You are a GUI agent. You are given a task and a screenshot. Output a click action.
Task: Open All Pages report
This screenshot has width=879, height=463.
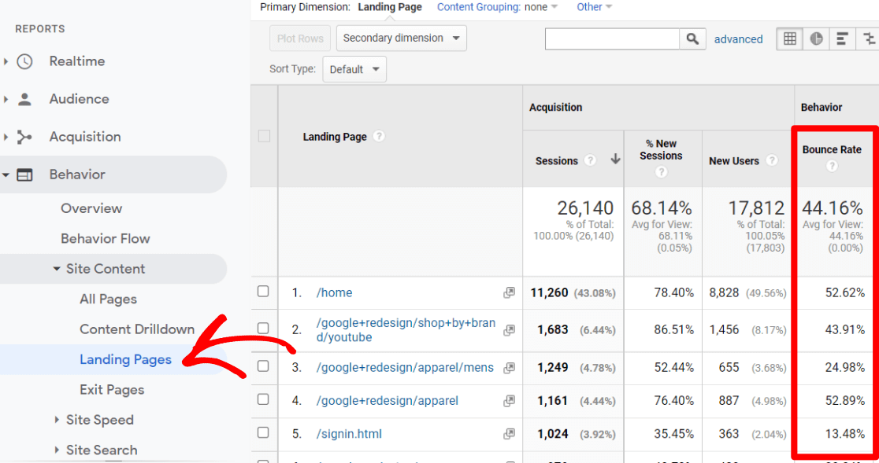[x=108, y=299]
